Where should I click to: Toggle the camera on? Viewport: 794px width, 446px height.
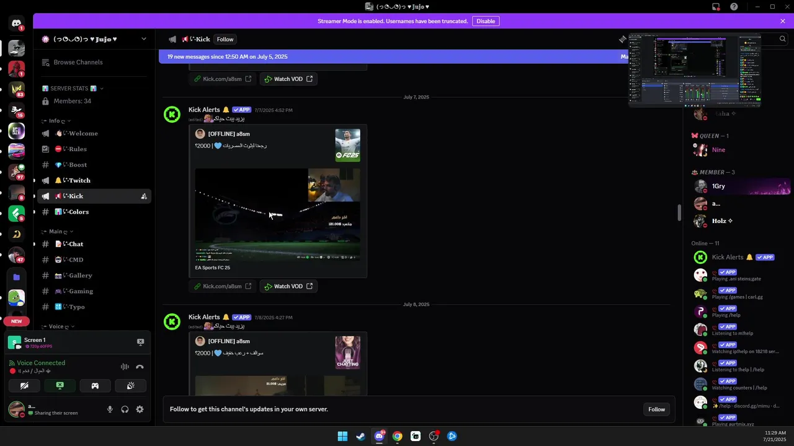tap(24, 385)
